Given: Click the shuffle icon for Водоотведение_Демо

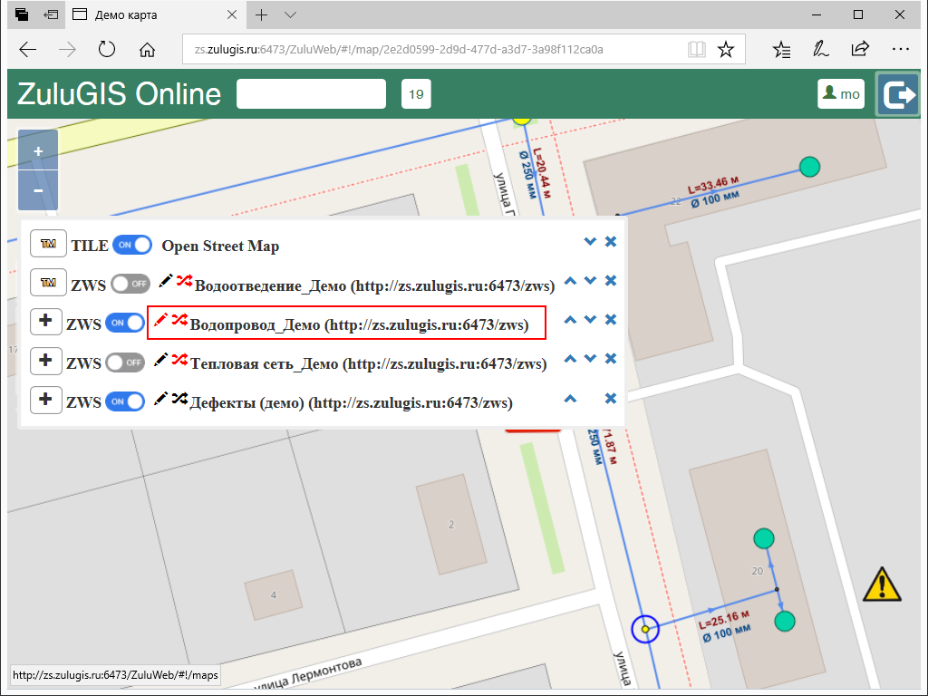Looking at the screenshot, I should [x=183, y=281].
